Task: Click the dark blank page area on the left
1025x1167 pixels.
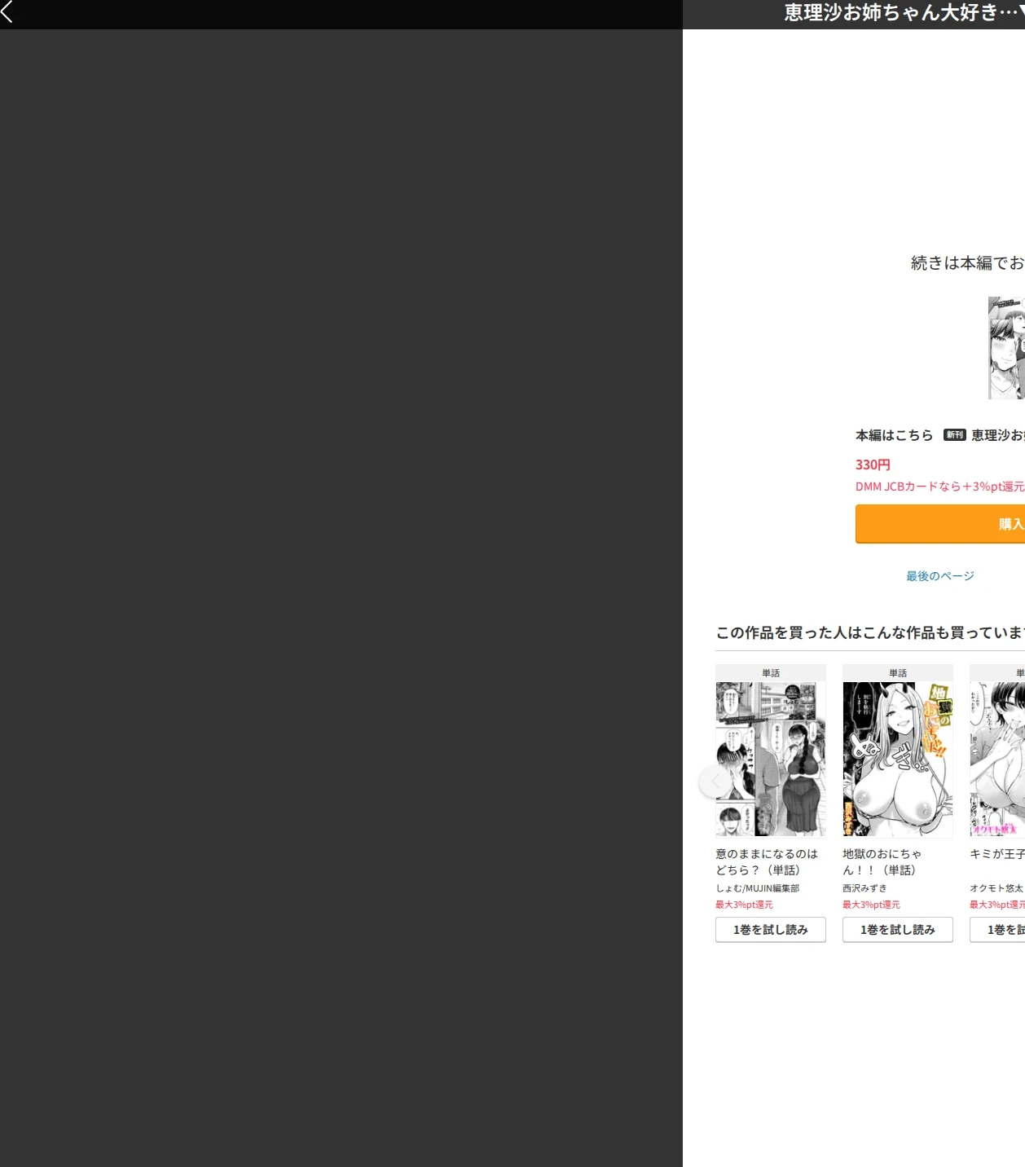Action: tap(341, 598)
